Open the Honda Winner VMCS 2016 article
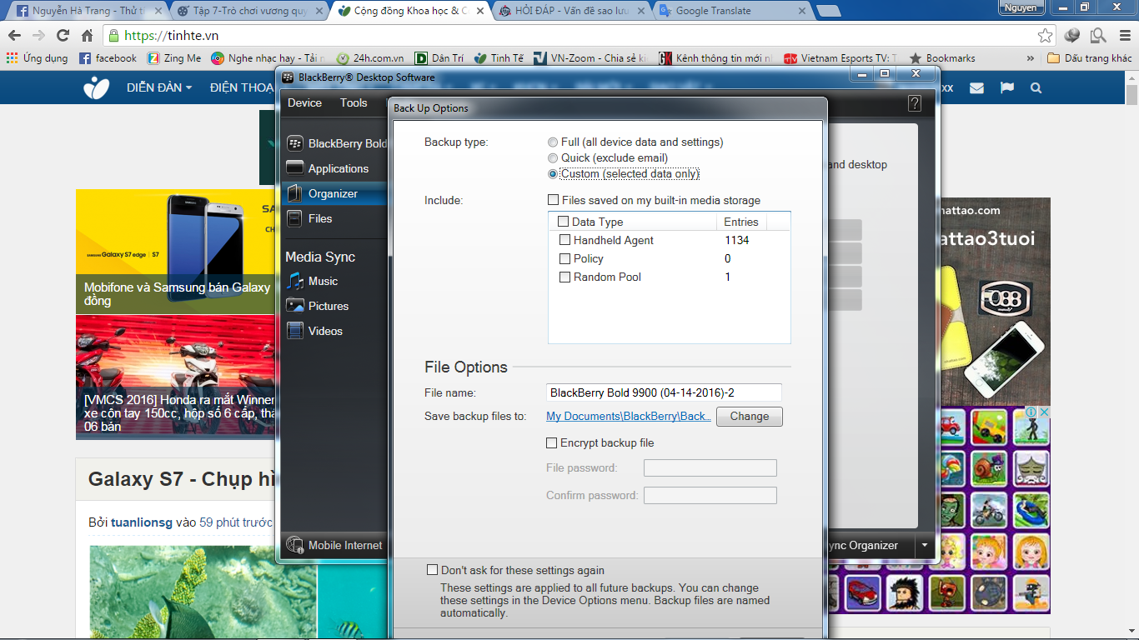This screenshot has width=1139, height=640. tap(180, 413)
